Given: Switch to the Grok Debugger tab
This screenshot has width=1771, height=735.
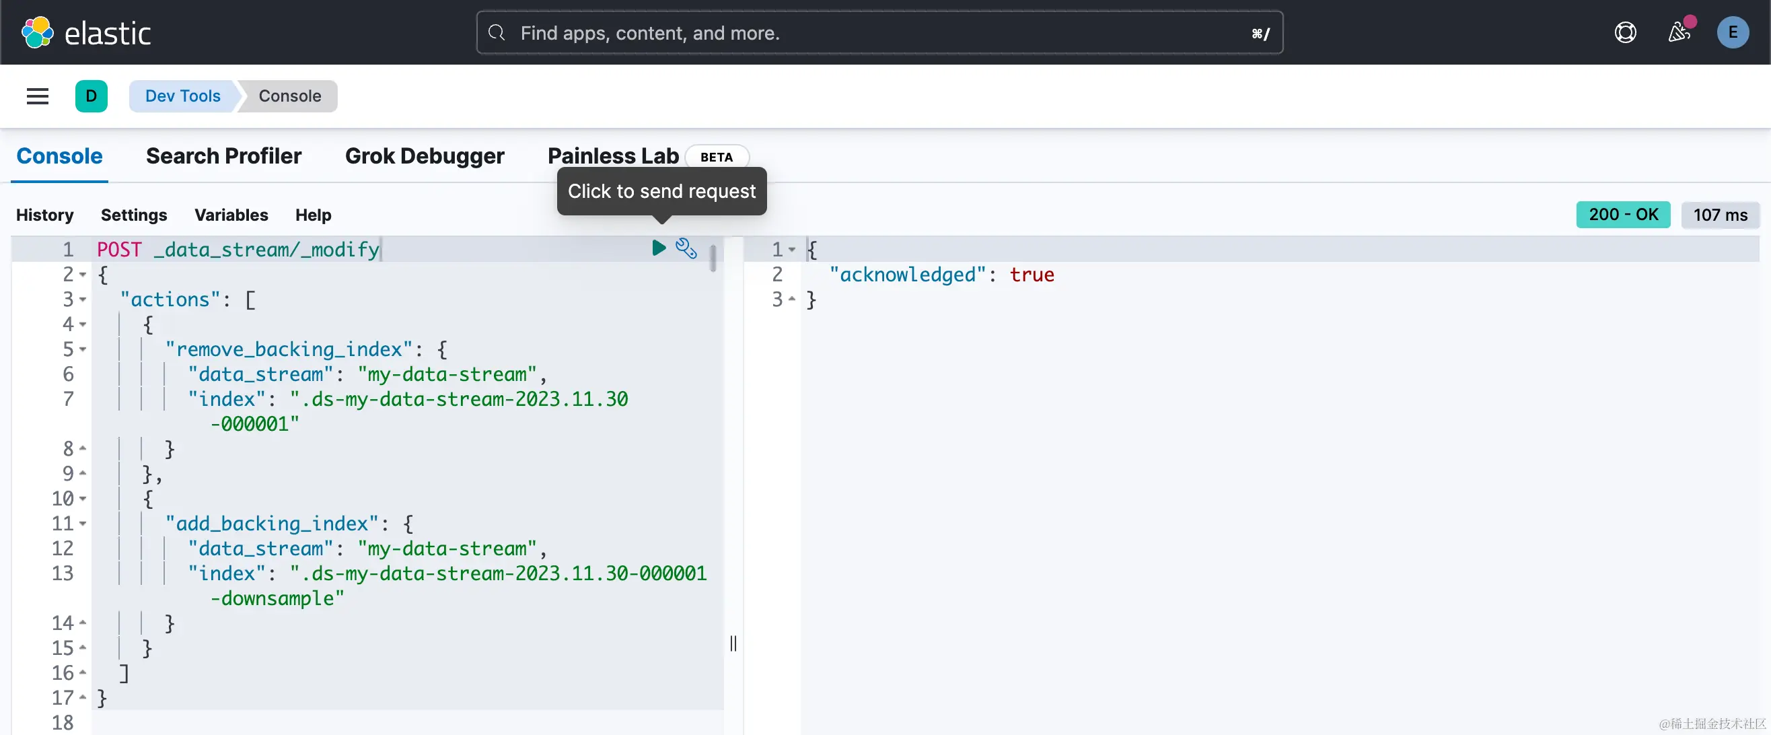Looking at the screenshot, I should click(x=424, y=156).
